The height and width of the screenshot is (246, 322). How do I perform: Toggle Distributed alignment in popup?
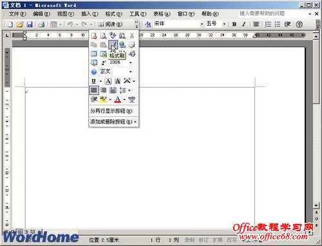coord(113,90)
